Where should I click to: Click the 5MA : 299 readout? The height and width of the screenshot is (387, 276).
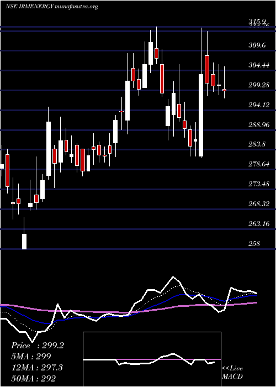tap(31, 357)
